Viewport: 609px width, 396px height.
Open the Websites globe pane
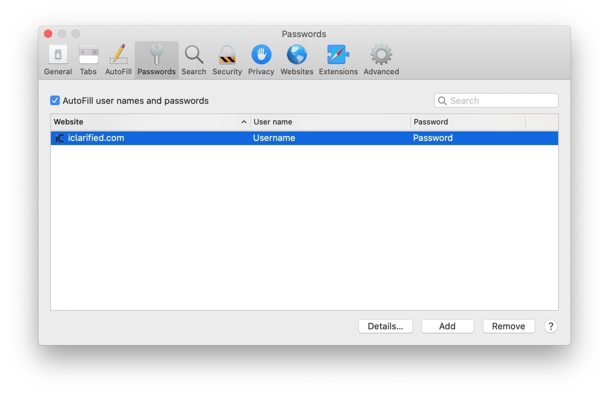pyautogui.click(x=297, y=60)
